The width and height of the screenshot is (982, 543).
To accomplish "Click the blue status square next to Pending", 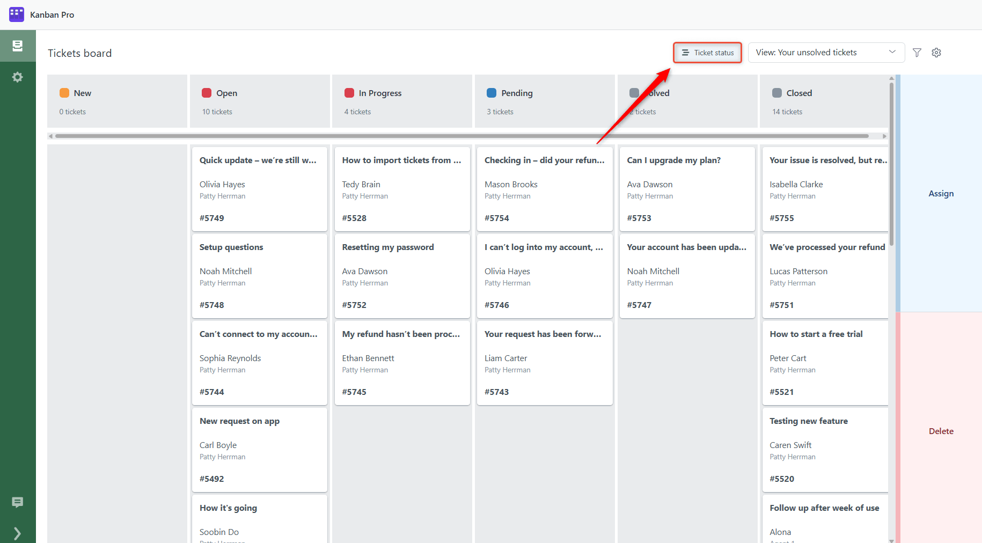I will pyautogui.click(x=491, y=92).
